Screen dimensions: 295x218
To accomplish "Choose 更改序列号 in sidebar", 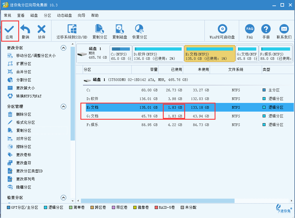I will pos(21,179).
